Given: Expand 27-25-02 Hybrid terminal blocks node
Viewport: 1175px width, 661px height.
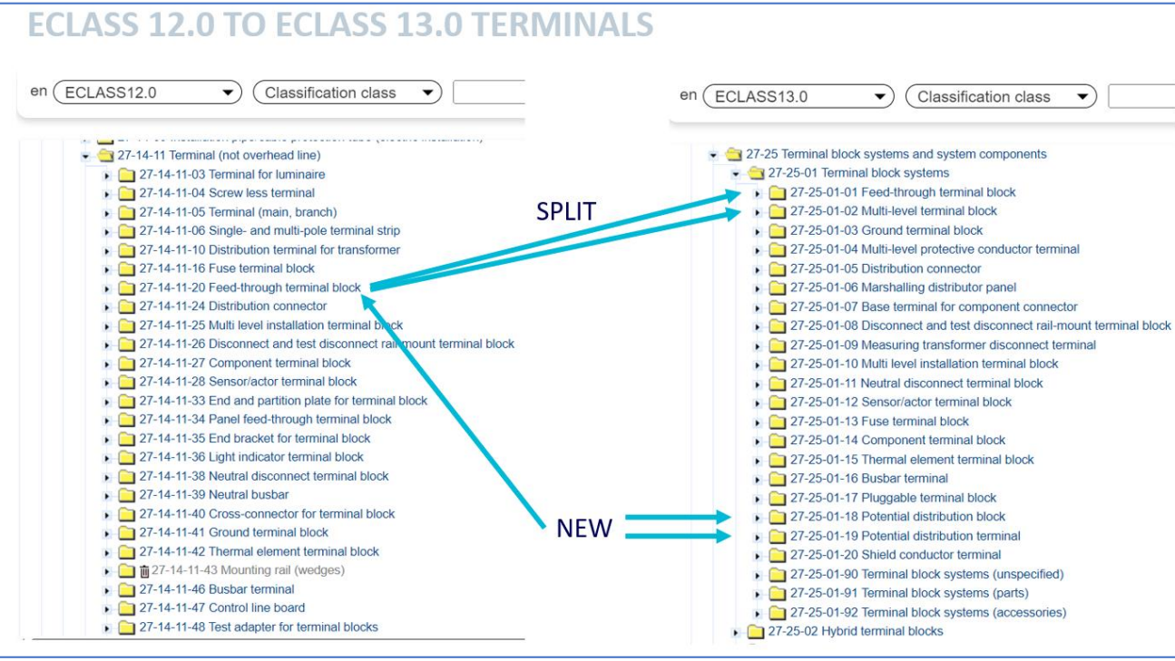Looking at the screenshot, I should (737, 632).
